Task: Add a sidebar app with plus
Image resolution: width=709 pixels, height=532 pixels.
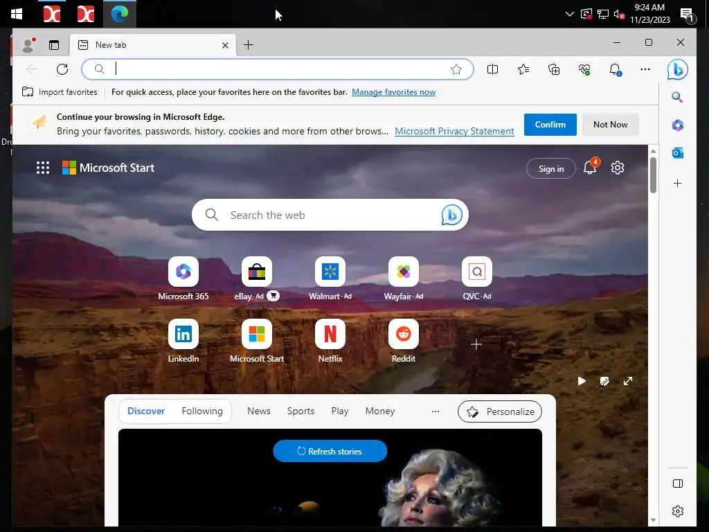Action: pos(677,183)
